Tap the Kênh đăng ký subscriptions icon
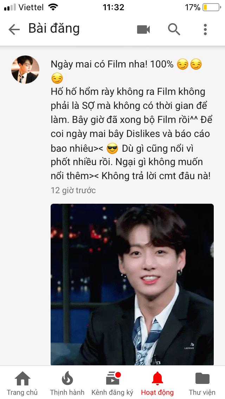This screenshot has height=399, width=225. coord(113,378)
